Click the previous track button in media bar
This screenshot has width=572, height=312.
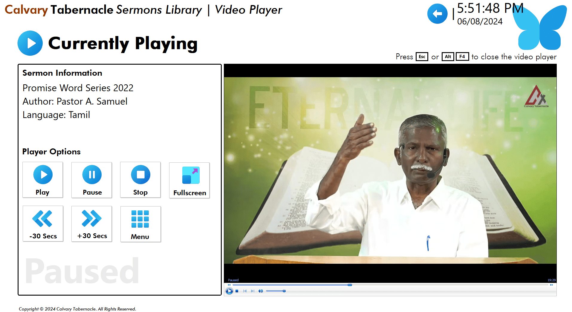click(245, 291)
